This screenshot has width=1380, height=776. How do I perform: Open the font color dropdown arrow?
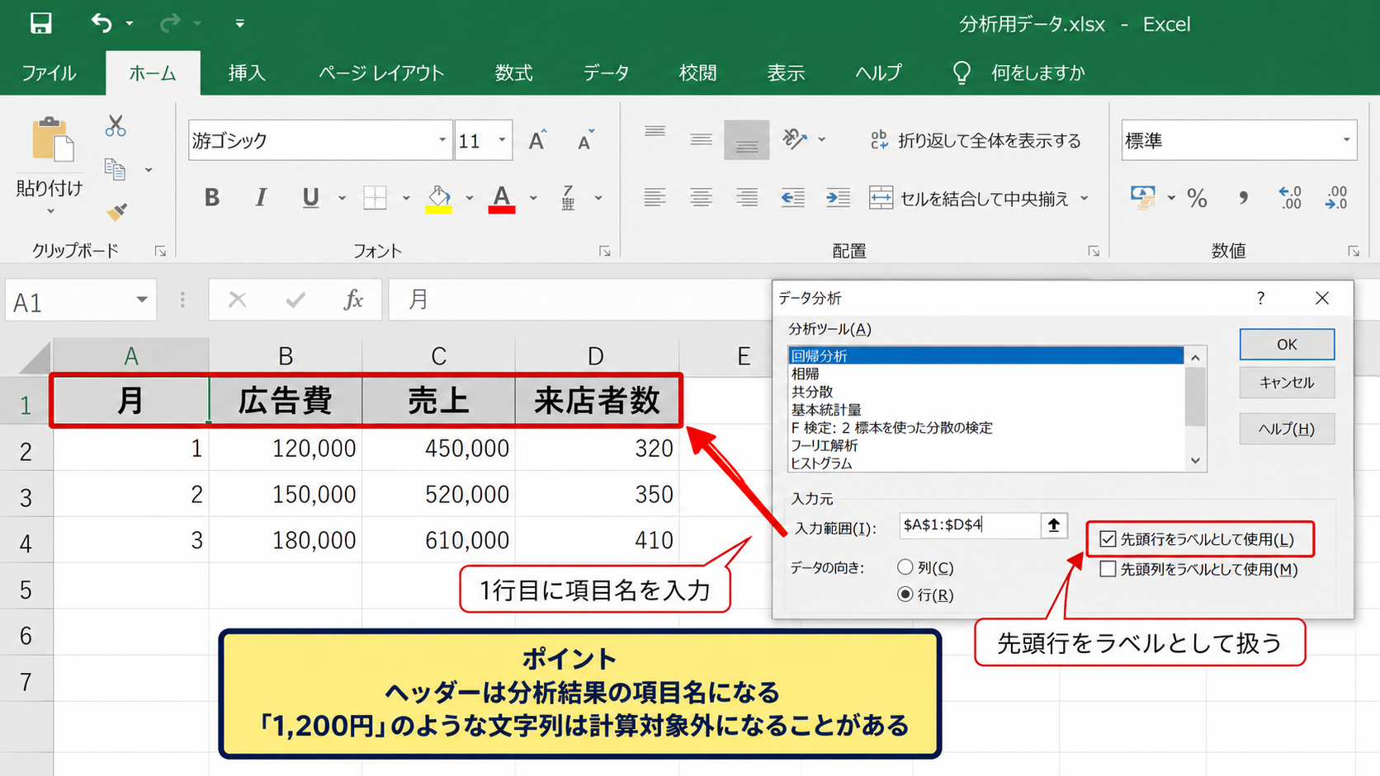[533, 198]
